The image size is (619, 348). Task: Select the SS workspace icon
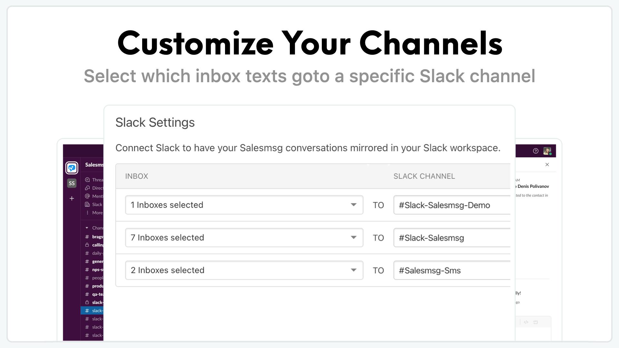click(72, 183)
